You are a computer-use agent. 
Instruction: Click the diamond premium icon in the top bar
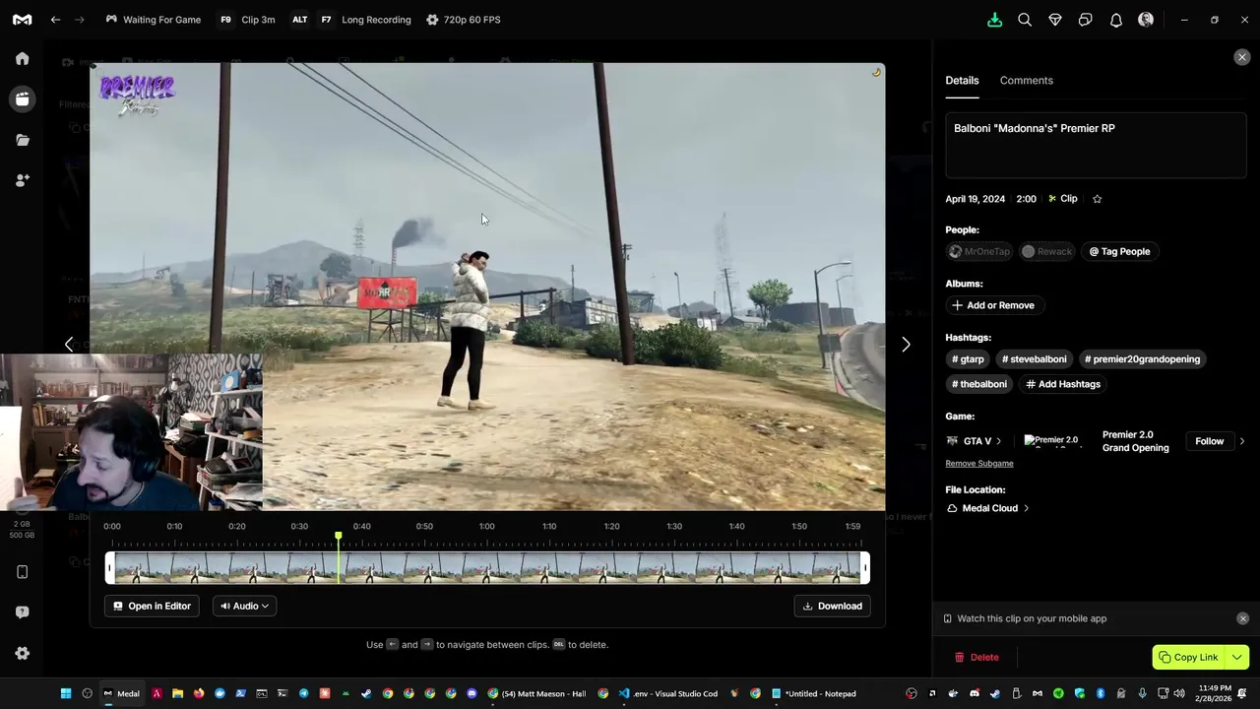tap(1055, 20)
